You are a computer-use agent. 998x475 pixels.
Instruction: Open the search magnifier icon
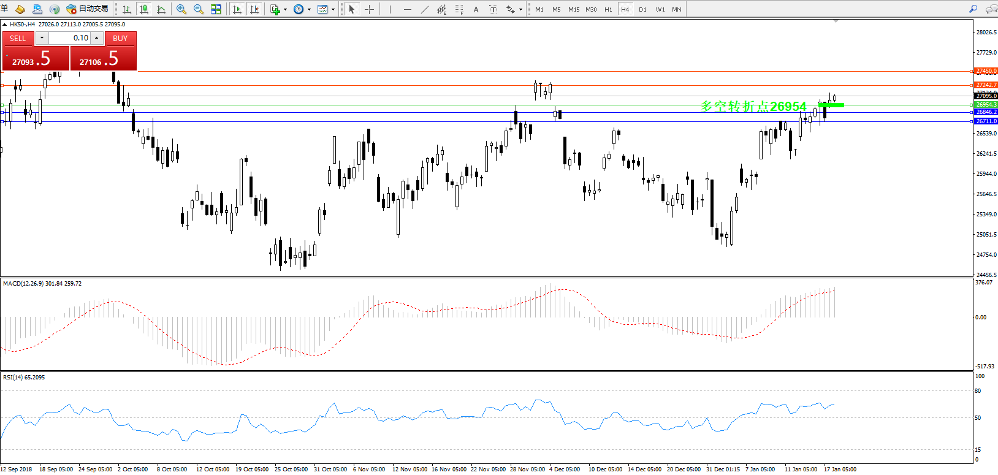click(973, 9)
